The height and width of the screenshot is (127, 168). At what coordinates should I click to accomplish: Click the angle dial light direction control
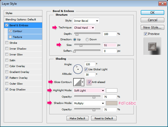pos(78,69)
